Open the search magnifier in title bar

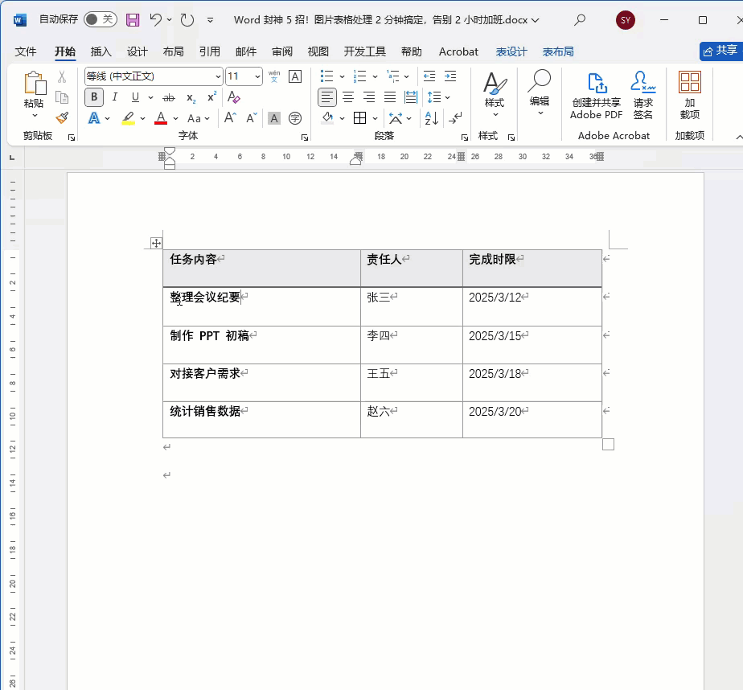tap(580, 20)
